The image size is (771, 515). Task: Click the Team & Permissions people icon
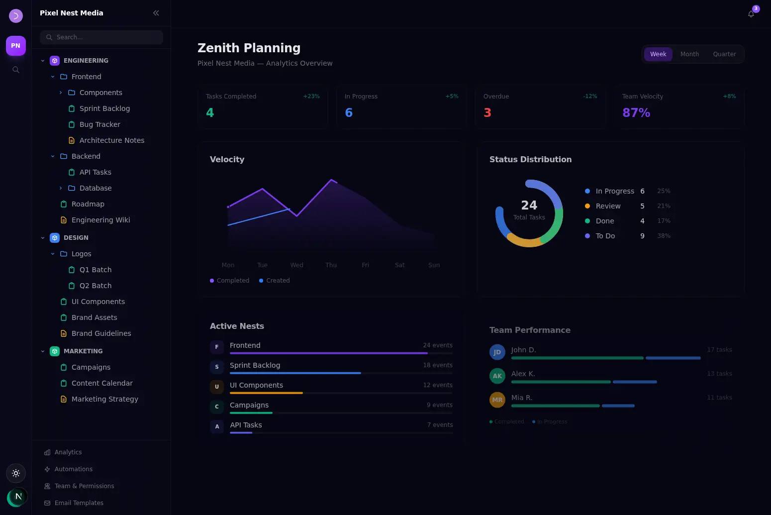tap(47, 486)
